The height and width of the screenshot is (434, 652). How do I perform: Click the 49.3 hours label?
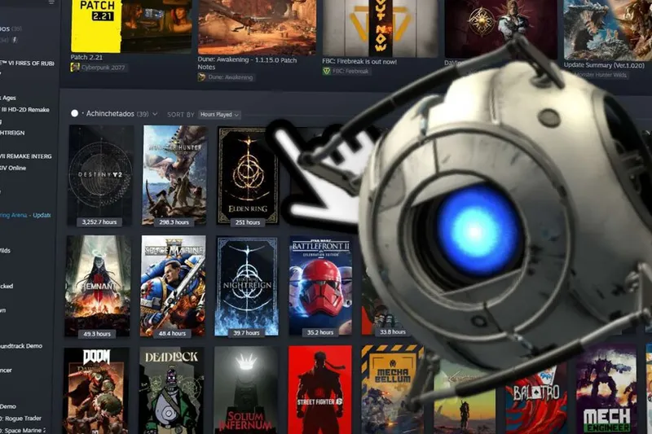tap(97, 334)
